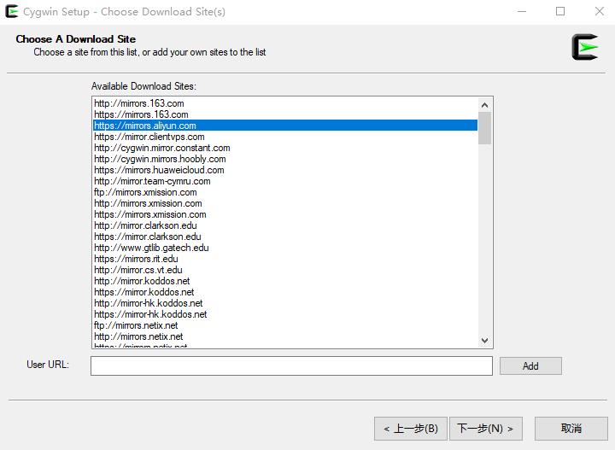Select http://mirrors.xmission.com site
The width and height of the screenshot is (615, 450).
click(x=285, y=203)
